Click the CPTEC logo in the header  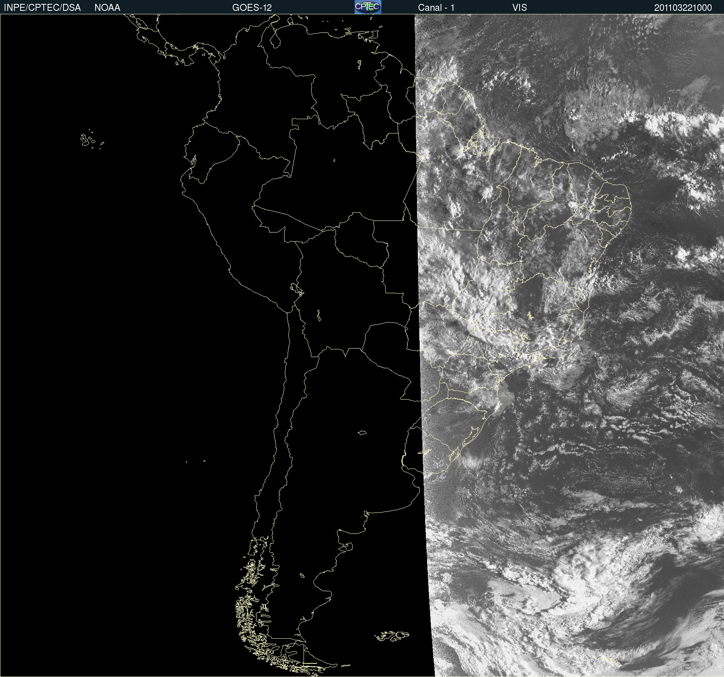click(368, 7)
